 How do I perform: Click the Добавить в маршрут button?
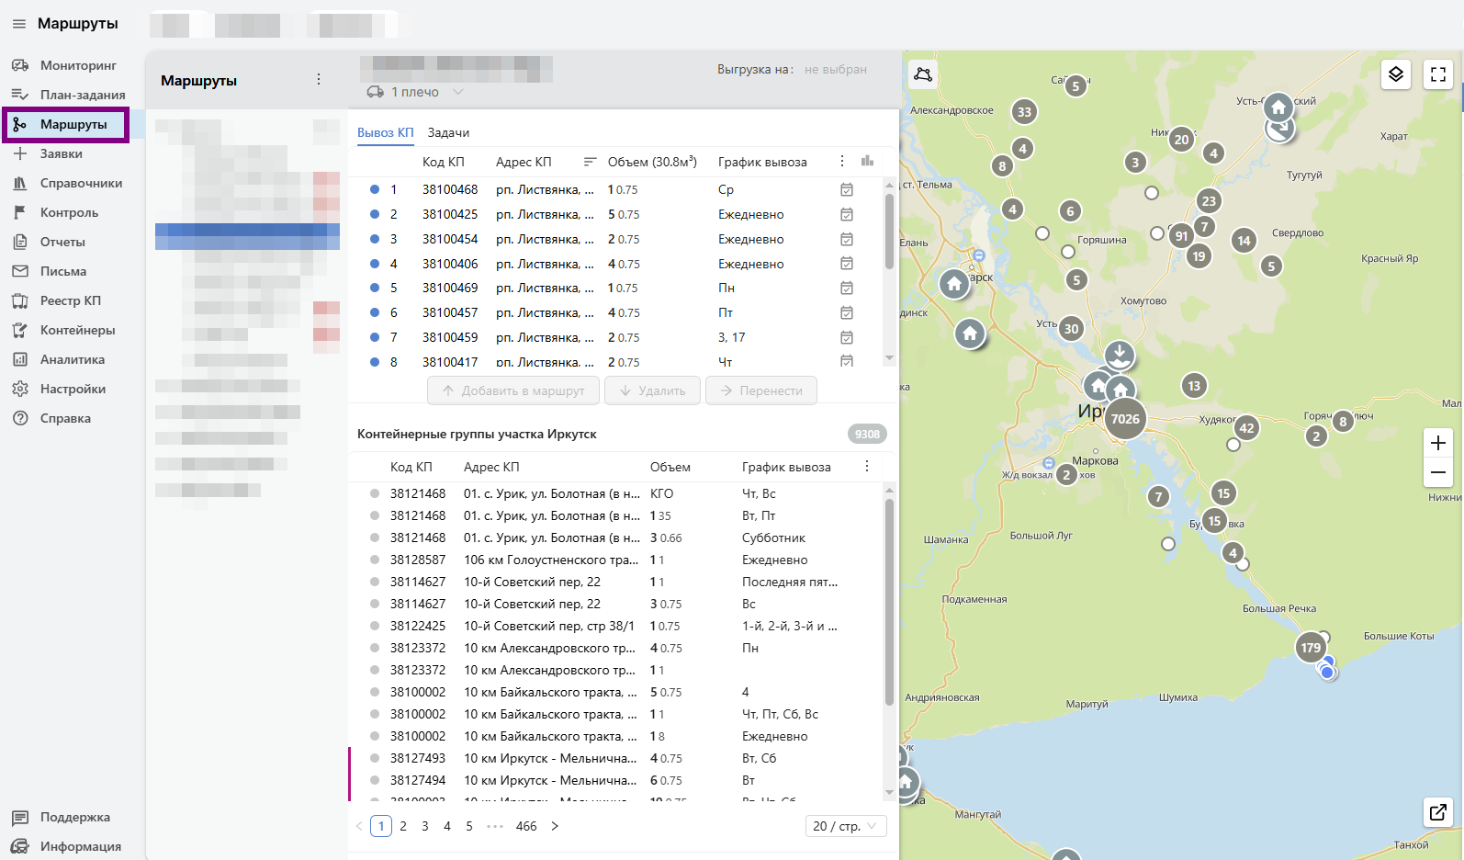pyautogui.click(x=512, y=390)
